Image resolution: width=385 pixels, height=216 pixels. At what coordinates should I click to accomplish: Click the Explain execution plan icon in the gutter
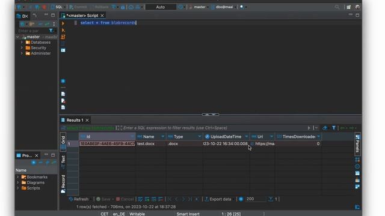[63, 44]
